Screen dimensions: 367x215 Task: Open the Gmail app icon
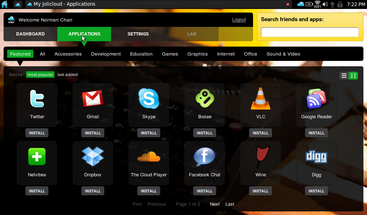(x=93, y=98)
